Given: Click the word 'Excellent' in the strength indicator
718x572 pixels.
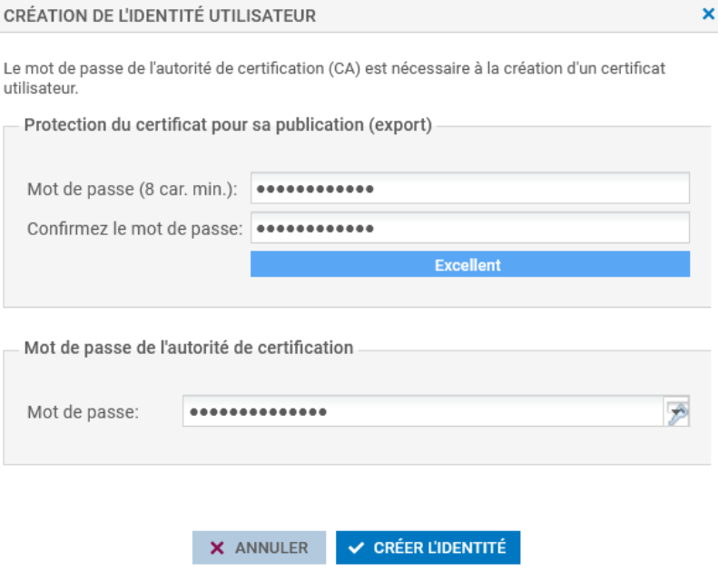Looking at the screenshot, I should [x=467, y=264].
